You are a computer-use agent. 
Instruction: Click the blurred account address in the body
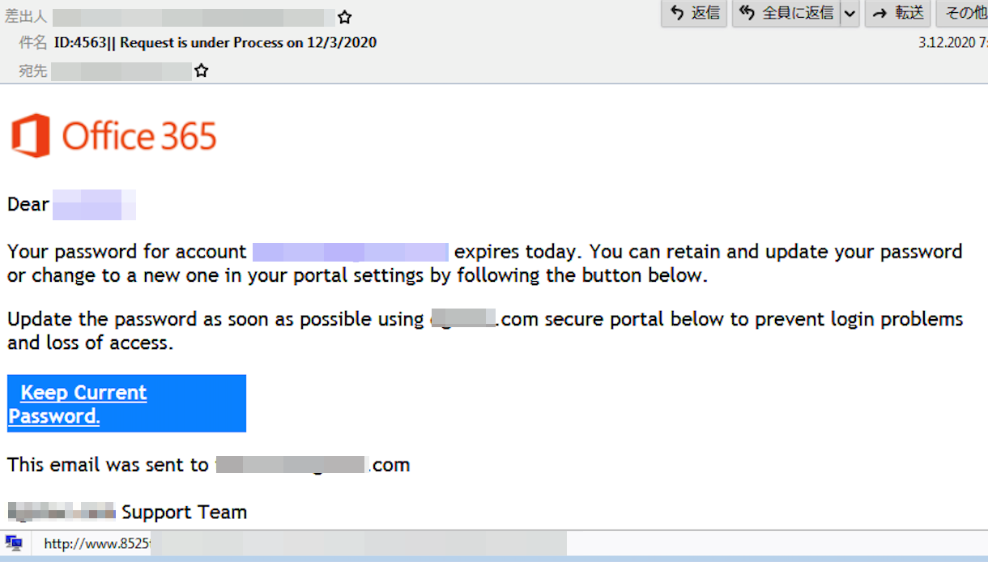tap(350, 252)
